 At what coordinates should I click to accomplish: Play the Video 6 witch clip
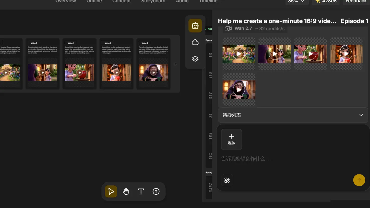(153, 73)
